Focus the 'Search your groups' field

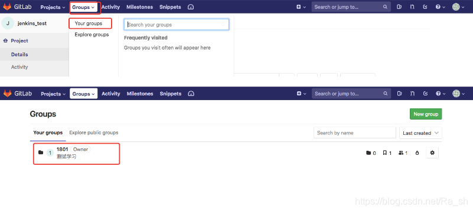click(177, 25)
